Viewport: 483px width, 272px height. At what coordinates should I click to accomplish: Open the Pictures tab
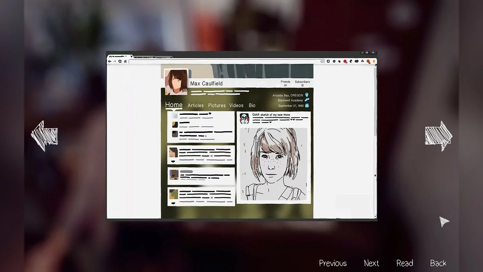click(217, 105)
